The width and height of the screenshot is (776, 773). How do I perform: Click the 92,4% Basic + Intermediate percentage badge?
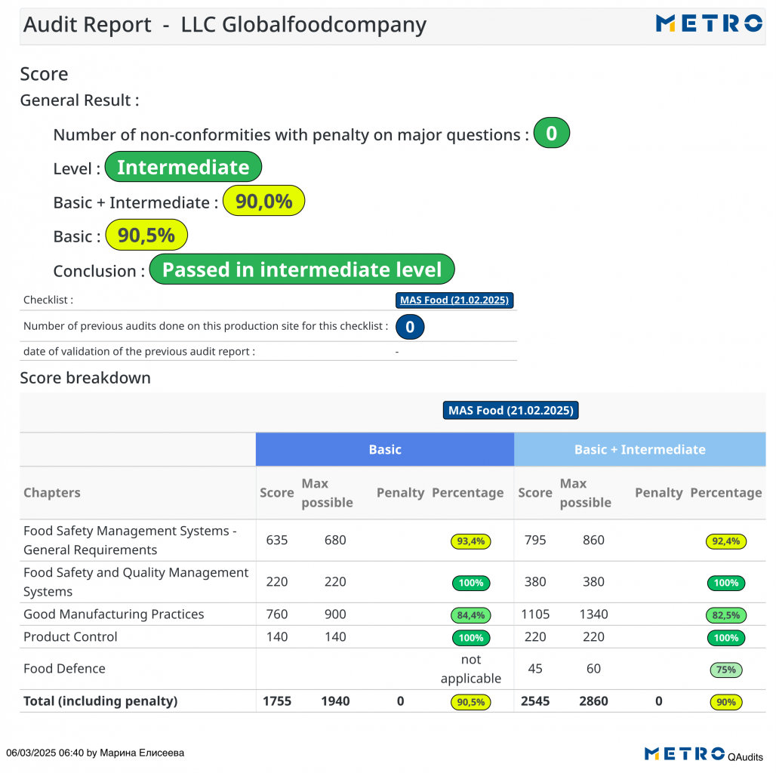click(x=726, y=541)
